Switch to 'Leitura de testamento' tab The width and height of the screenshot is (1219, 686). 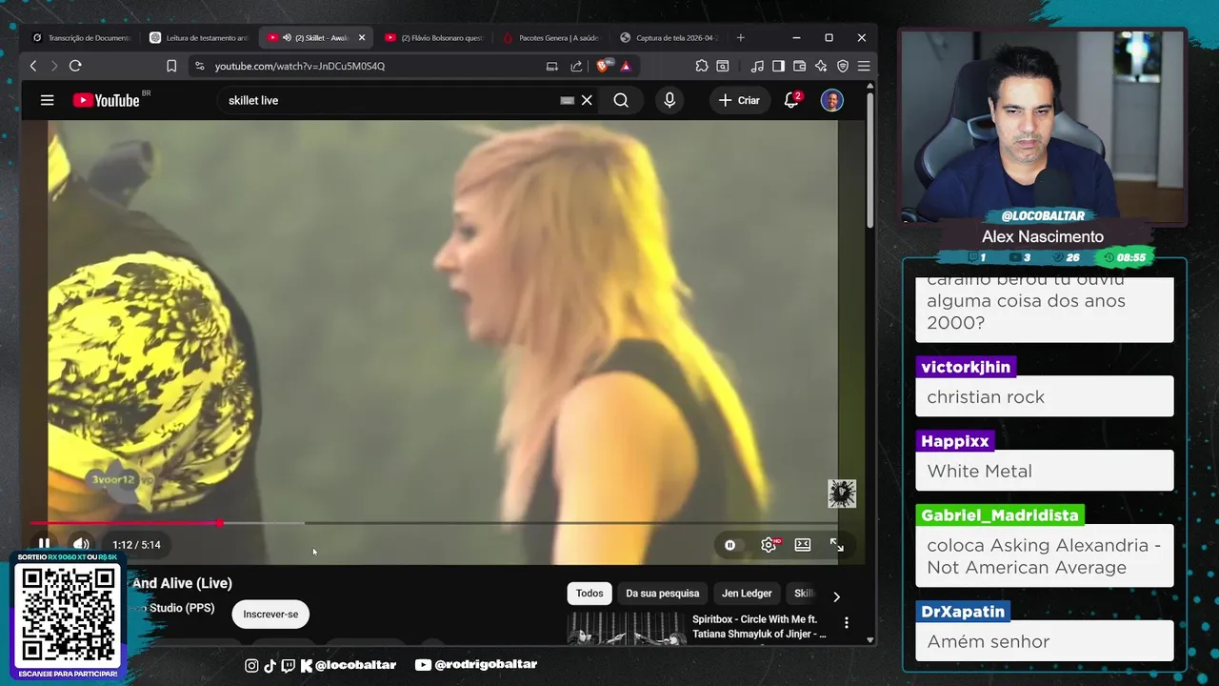pos(199,38)
